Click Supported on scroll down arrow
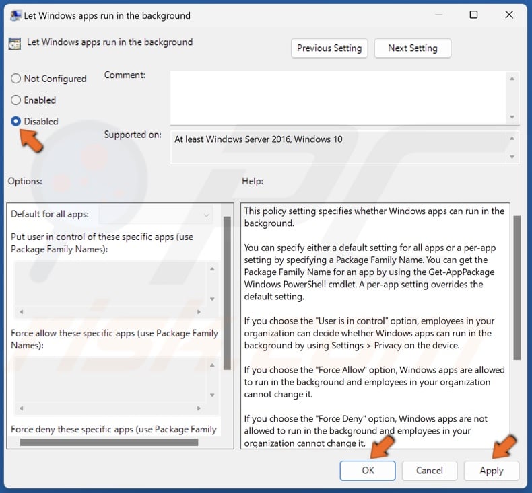Viewport: 532px width, 493px height. (512, 157)
